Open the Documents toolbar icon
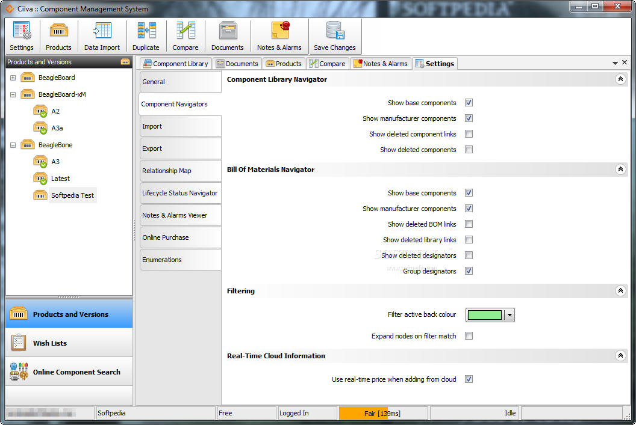Viewport: 636px width, 425px height. pos(228,31)
